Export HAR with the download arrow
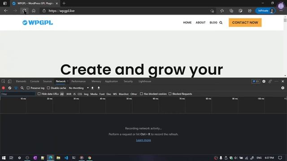 pyautogui.click(x=99, y=88)
